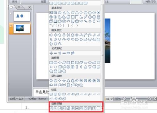
Task: Select slide 2 thumbnail with photo
Action: click(22, 29)
